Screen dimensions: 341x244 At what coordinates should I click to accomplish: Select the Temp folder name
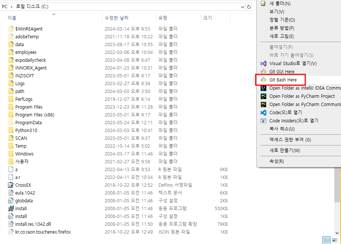(21, 146)
